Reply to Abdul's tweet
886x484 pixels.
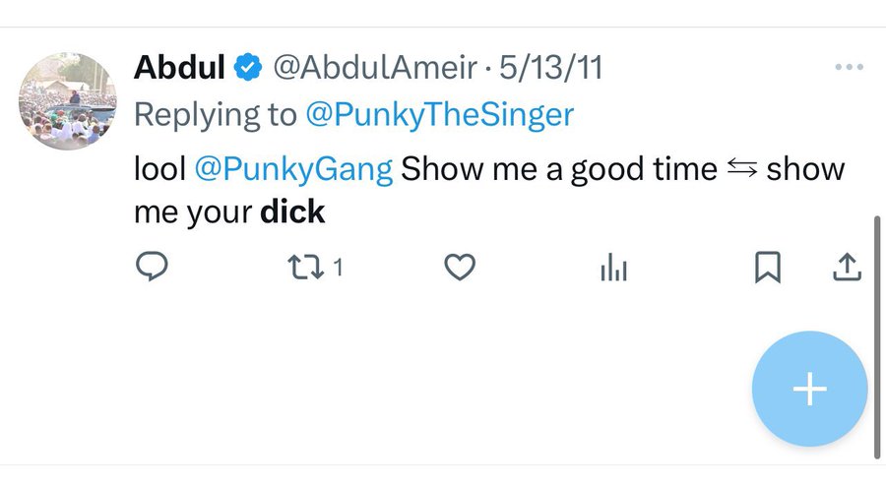click(151, 267)
